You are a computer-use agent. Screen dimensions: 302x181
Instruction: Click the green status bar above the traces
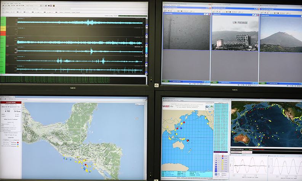pos(133,16)
